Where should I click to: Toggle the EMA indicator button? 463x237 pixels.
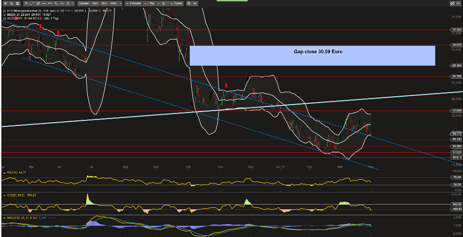[x=105, y=4]
